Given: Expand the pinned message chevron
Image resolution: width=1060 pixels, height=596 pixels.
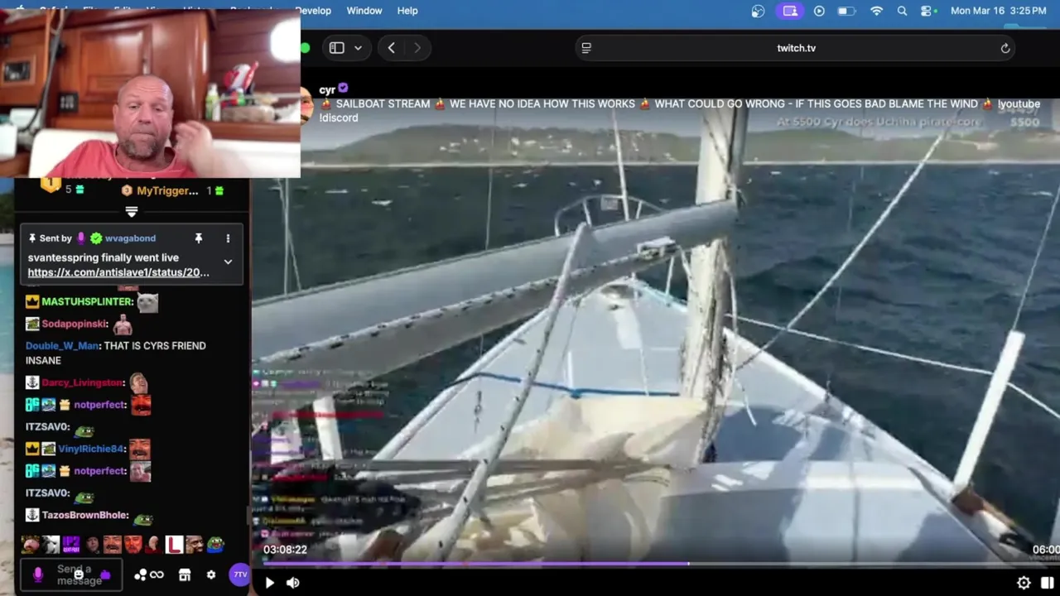Looking at the screenshot, I should click(x=228, y=262).
